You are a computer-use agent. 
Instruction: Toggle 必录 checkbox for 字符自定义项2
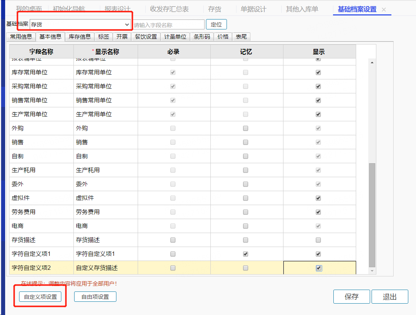click(x=173, y=268)
